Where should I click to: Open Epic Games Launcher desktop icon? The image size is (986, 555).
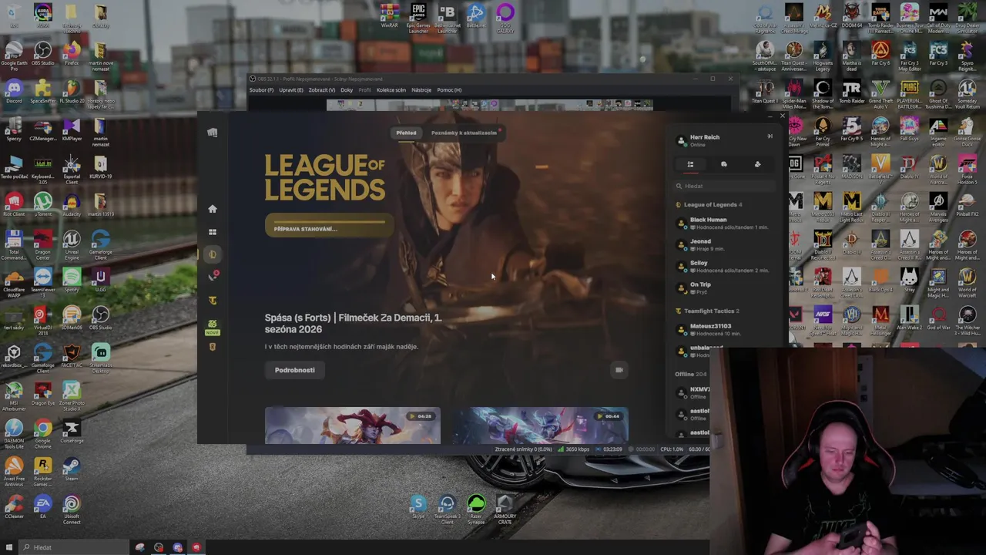(x=418, y=18)
